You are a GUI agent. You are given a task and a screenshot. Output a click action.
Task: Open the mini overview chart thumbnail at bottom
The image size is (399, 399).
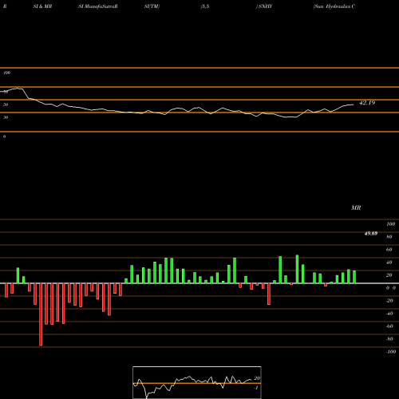click(197, 382)
